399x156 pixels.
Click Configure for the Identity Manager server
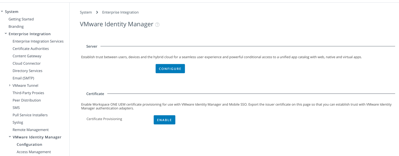coord(170,68)
